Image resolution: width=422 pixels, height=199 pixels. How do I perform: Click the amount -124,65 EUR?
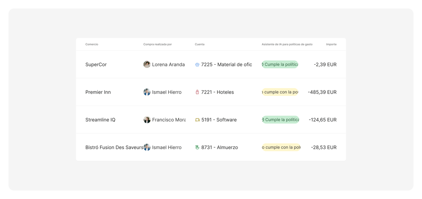point(323,120)
